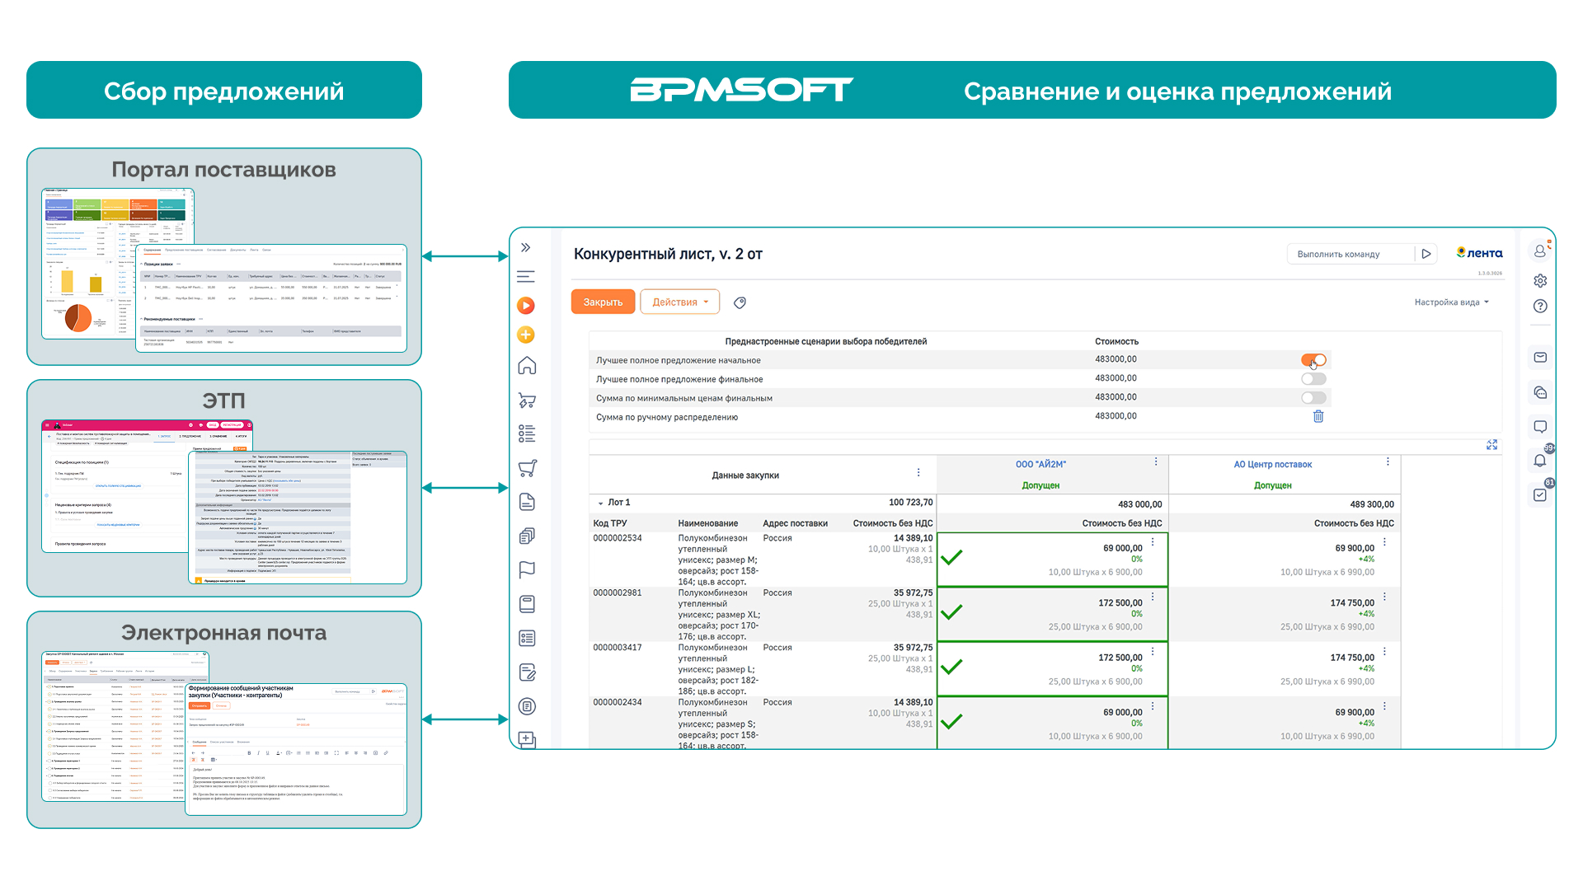Open the home icon in sidebar
1583x890 pixels.
click(527, 365)
